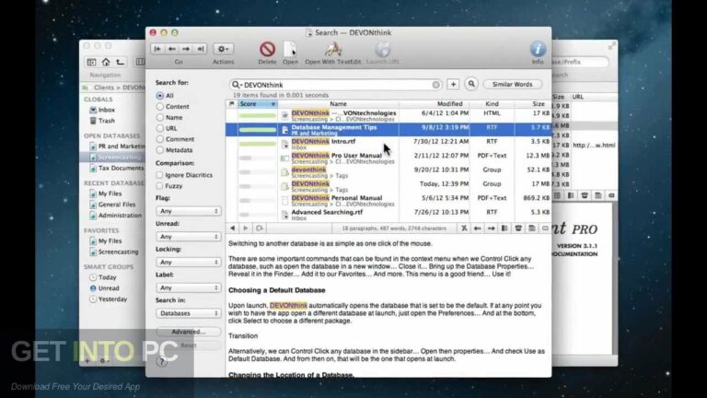The width and height of the screenshot is (707, 398).
Task: Jump to the last result arrow in toolbar
Action: pyautogui.click(x=200, y=49)
